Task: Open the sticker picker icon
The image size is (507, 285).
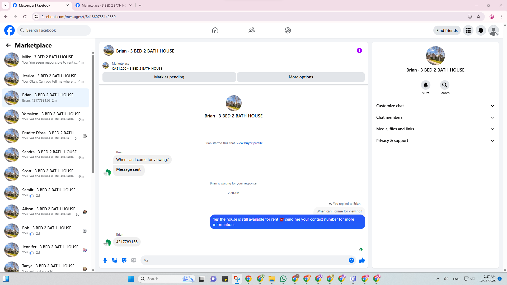Action: pyautogui.click(x=124, y=260)
